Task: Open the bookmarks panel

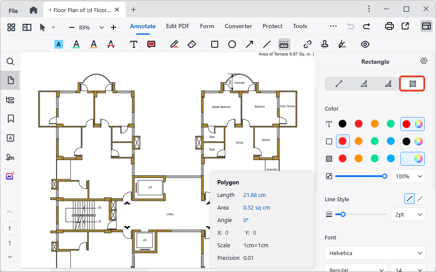Action: pyautogui.click(x=10, y=118)
